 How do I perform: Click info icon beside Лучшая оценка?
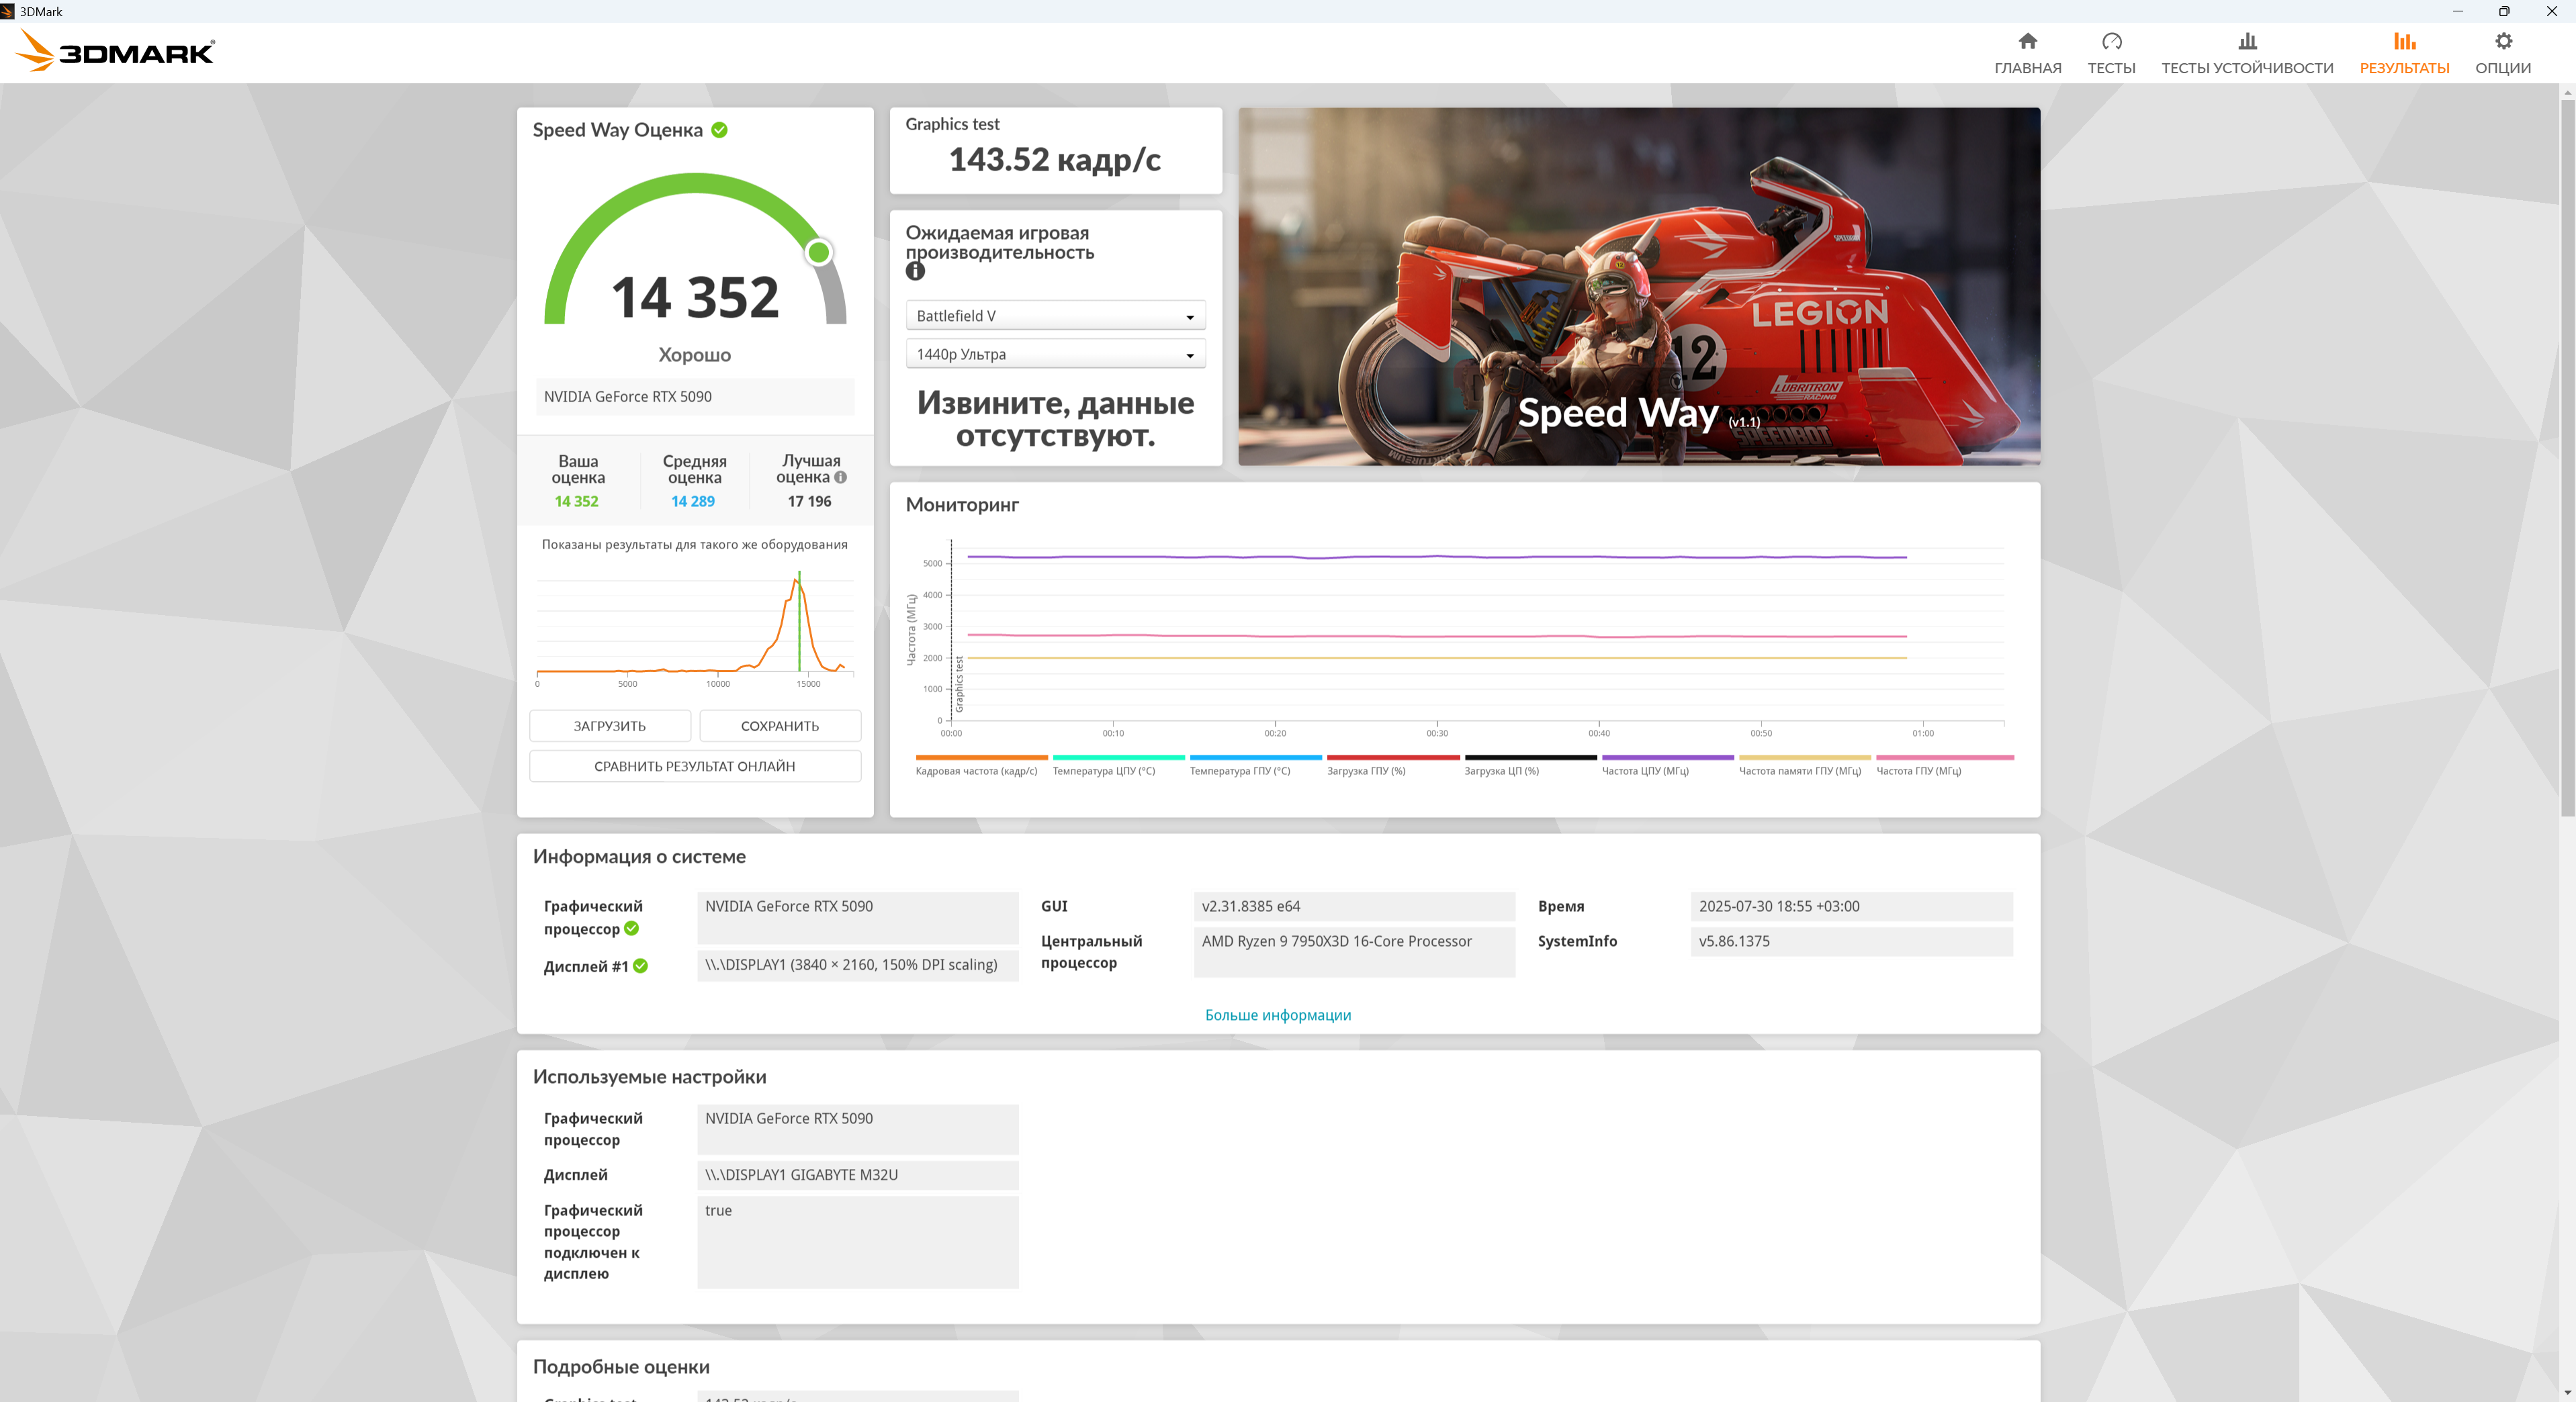click(x=841, y=477)
